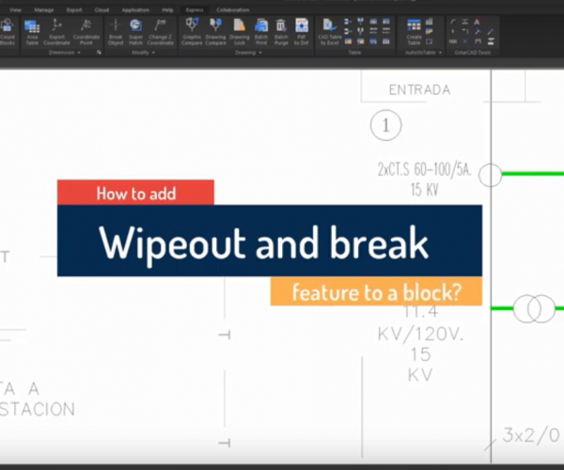Open the Cloud ribbon tab
This screenshot has width=564, height=470.
click(102, 10)
